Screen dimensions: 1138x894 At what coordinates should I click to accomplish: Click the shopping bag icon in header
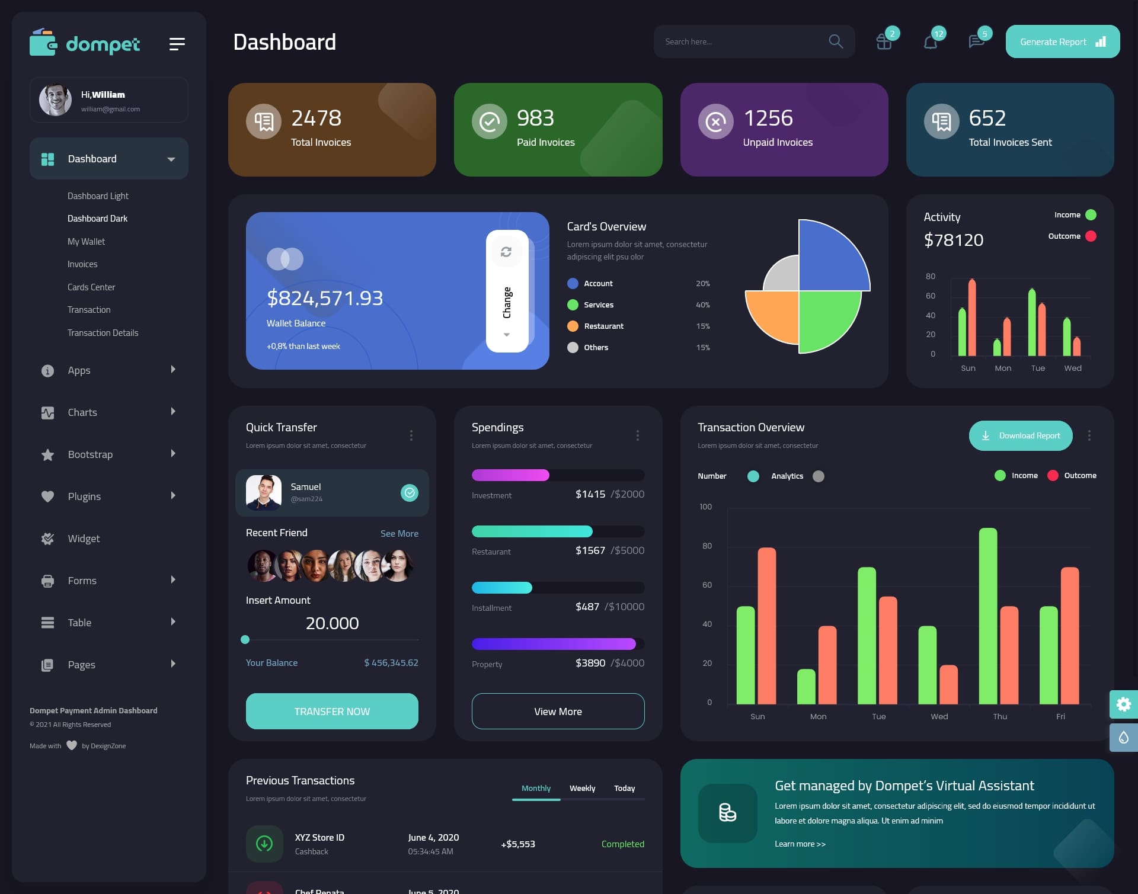pyautogui.click(x=882, y=41)
